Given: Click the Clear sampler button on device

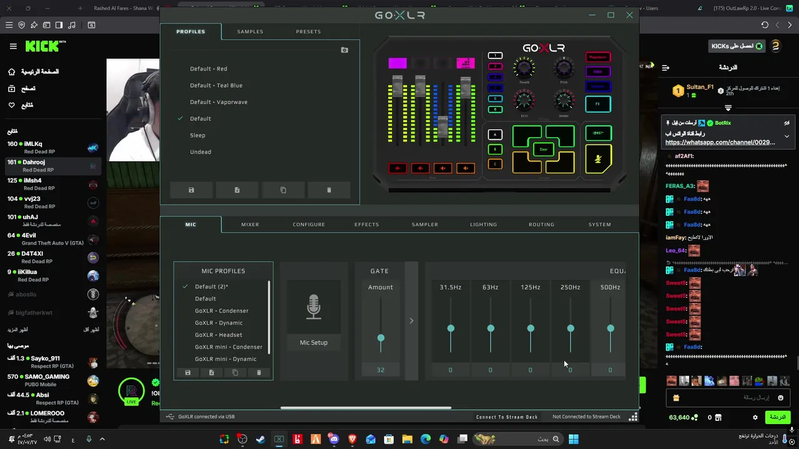Looking at the screenshot, I should (543, 150).
